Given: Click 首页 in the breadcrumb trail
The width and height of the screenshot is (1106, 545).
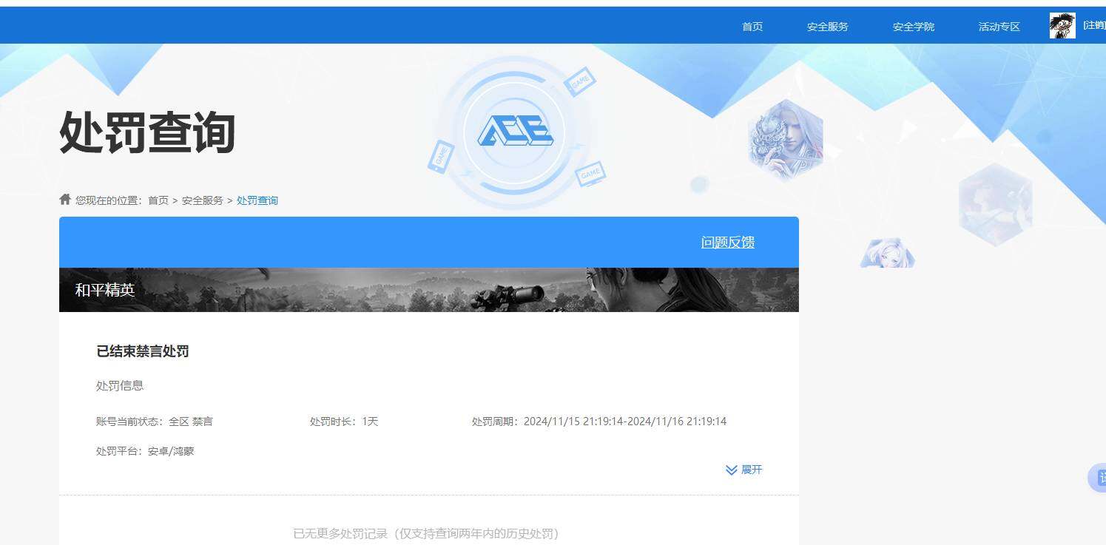Looking at the screenshot, I should coord(158,200).
